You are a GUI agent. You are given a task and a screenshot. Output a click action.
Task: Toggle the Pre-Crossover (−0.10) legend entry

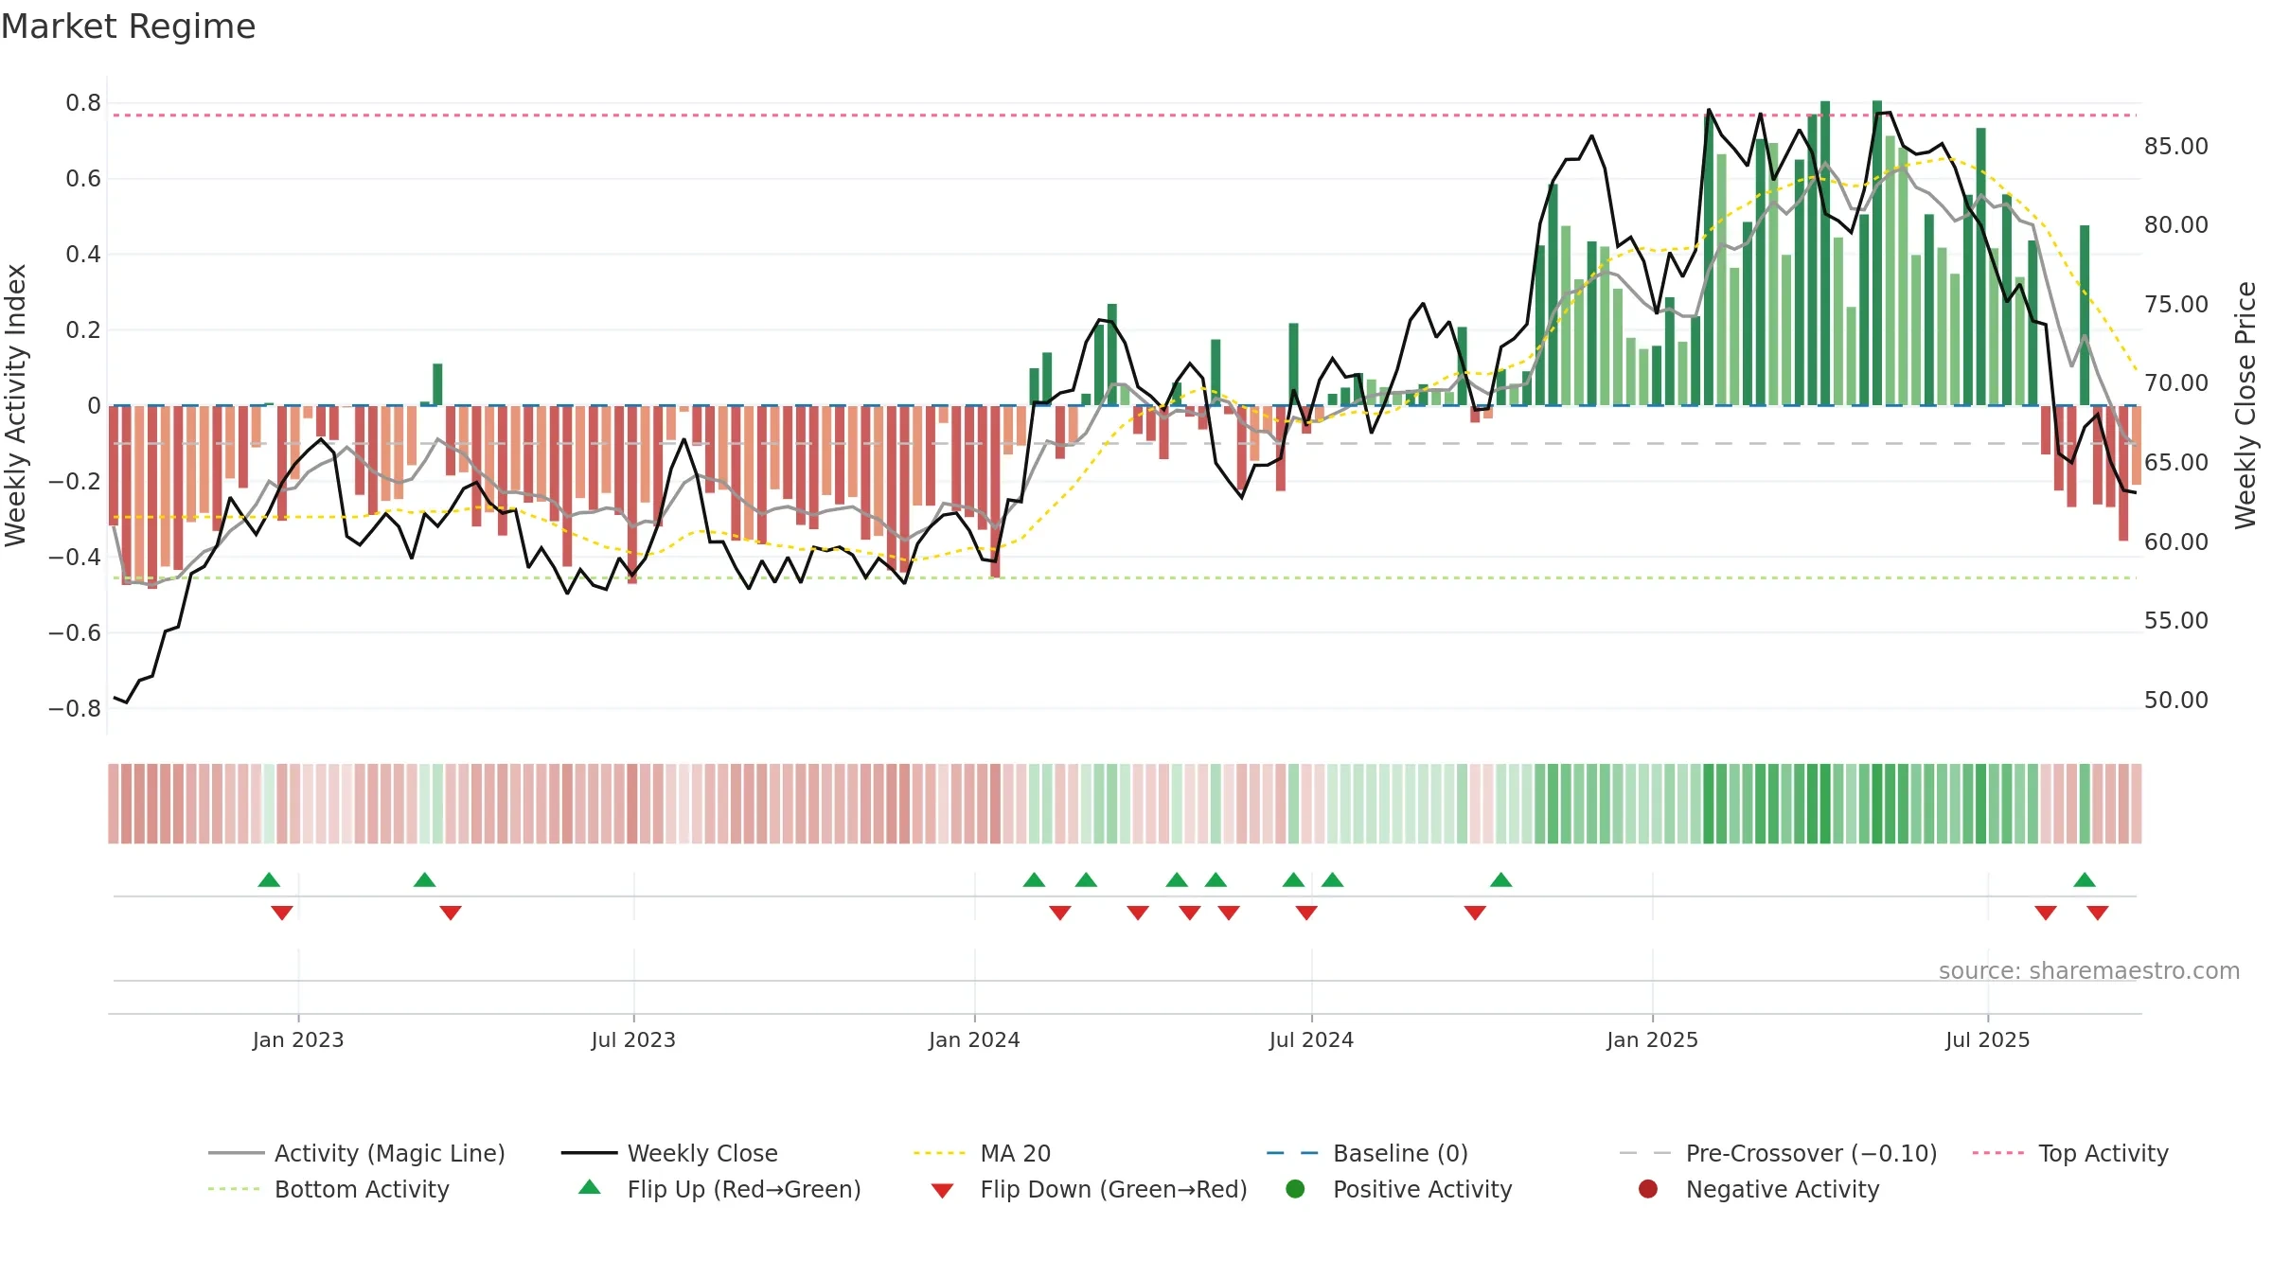tap(1778, 1153)
